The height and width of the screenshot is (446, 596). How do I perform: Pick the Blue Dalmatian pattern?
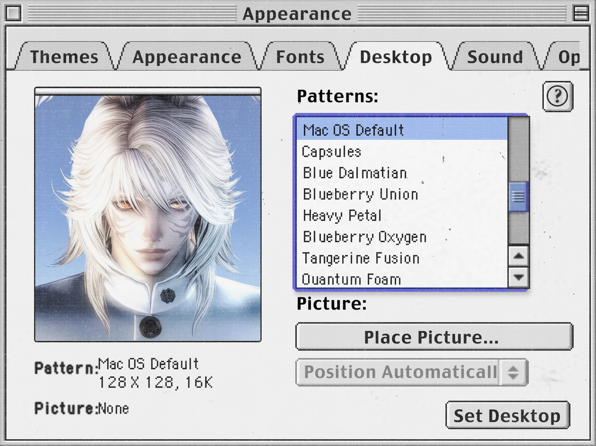tap(402, 173)
